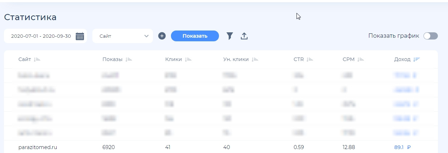Screen dimensions: 448x153
Task: Select the parazitomed.ru site row
Action: (x=38, y=147)
